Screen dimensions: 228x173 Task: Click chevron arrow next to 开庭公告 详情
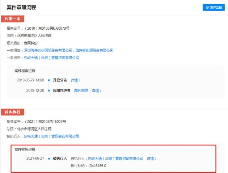(79, 80)
